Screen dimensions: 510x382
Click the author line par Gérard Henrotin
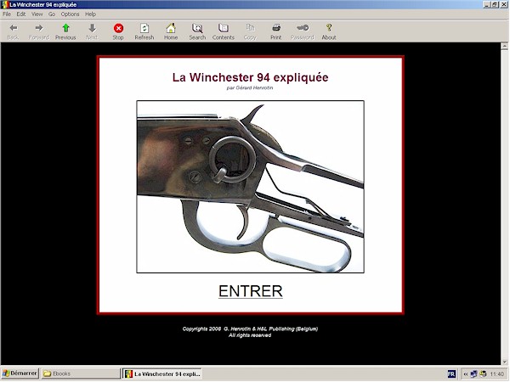click(x=250, y=88)
